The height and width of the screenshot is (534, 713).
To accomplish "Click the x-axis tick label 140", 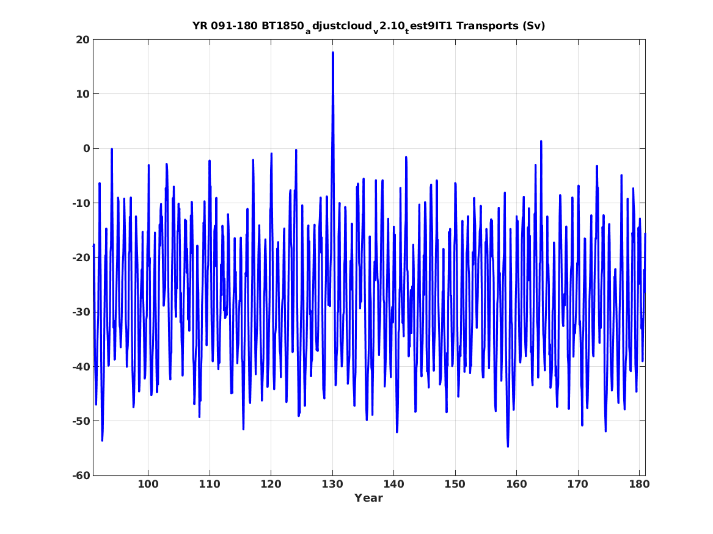I will coord(394,485).
